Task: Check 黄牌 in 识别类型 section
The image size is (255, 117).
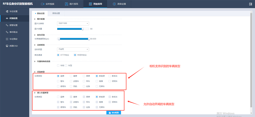Action: tap(71, 76)
